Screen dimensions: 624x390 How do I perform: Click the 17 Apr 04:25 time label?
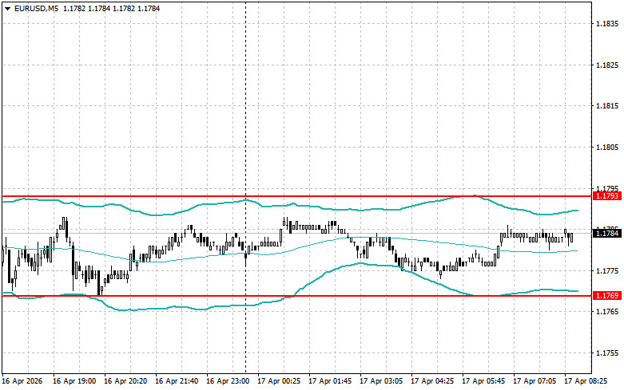(x=432, y=381)
